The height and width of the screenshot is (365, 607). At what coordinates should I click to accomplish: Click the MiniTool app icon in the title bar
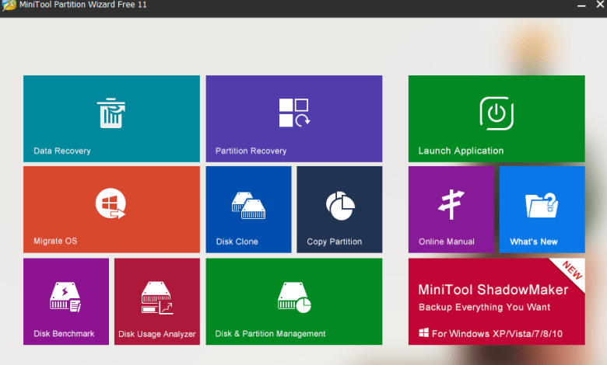(x=9, y=5)
